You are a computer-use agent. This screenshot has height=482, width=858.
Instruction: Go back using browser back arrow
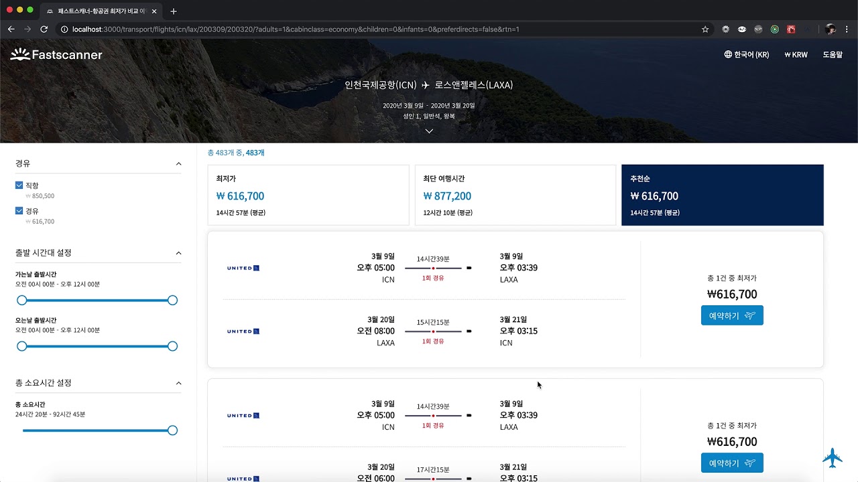point(11,29)
